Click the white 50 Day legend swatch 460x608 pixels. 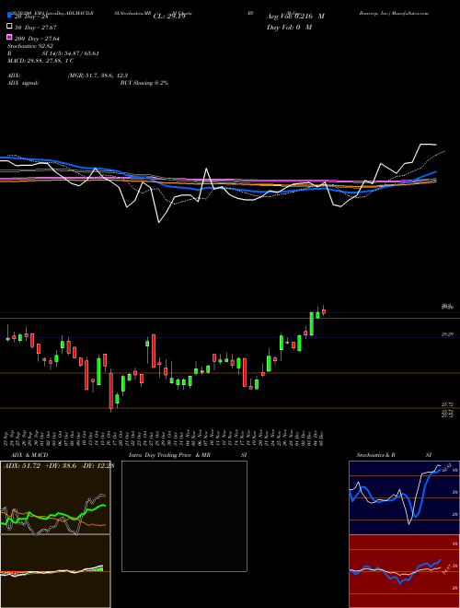pyautogui.click(x=9, y=27)
